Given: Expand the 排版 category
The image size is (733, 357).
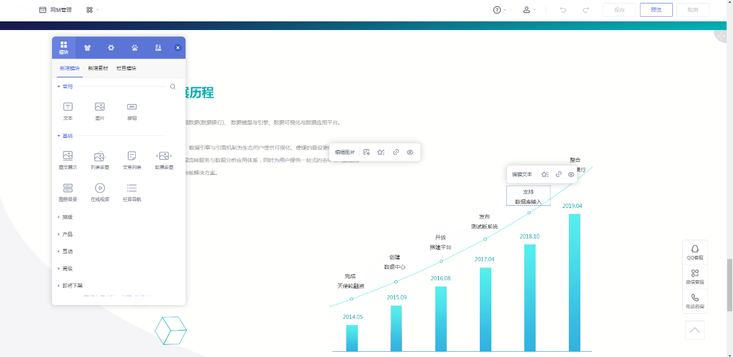Looking at the screenshot, I should tap(65, 217).
